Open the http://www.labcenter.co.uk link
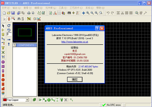Screen dimensions: 152x107 point(75,42)
